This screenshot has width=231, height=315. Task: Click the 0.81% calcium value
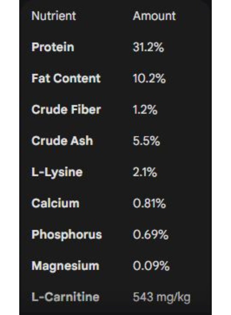pyautogui.click(x=149, y=203)
